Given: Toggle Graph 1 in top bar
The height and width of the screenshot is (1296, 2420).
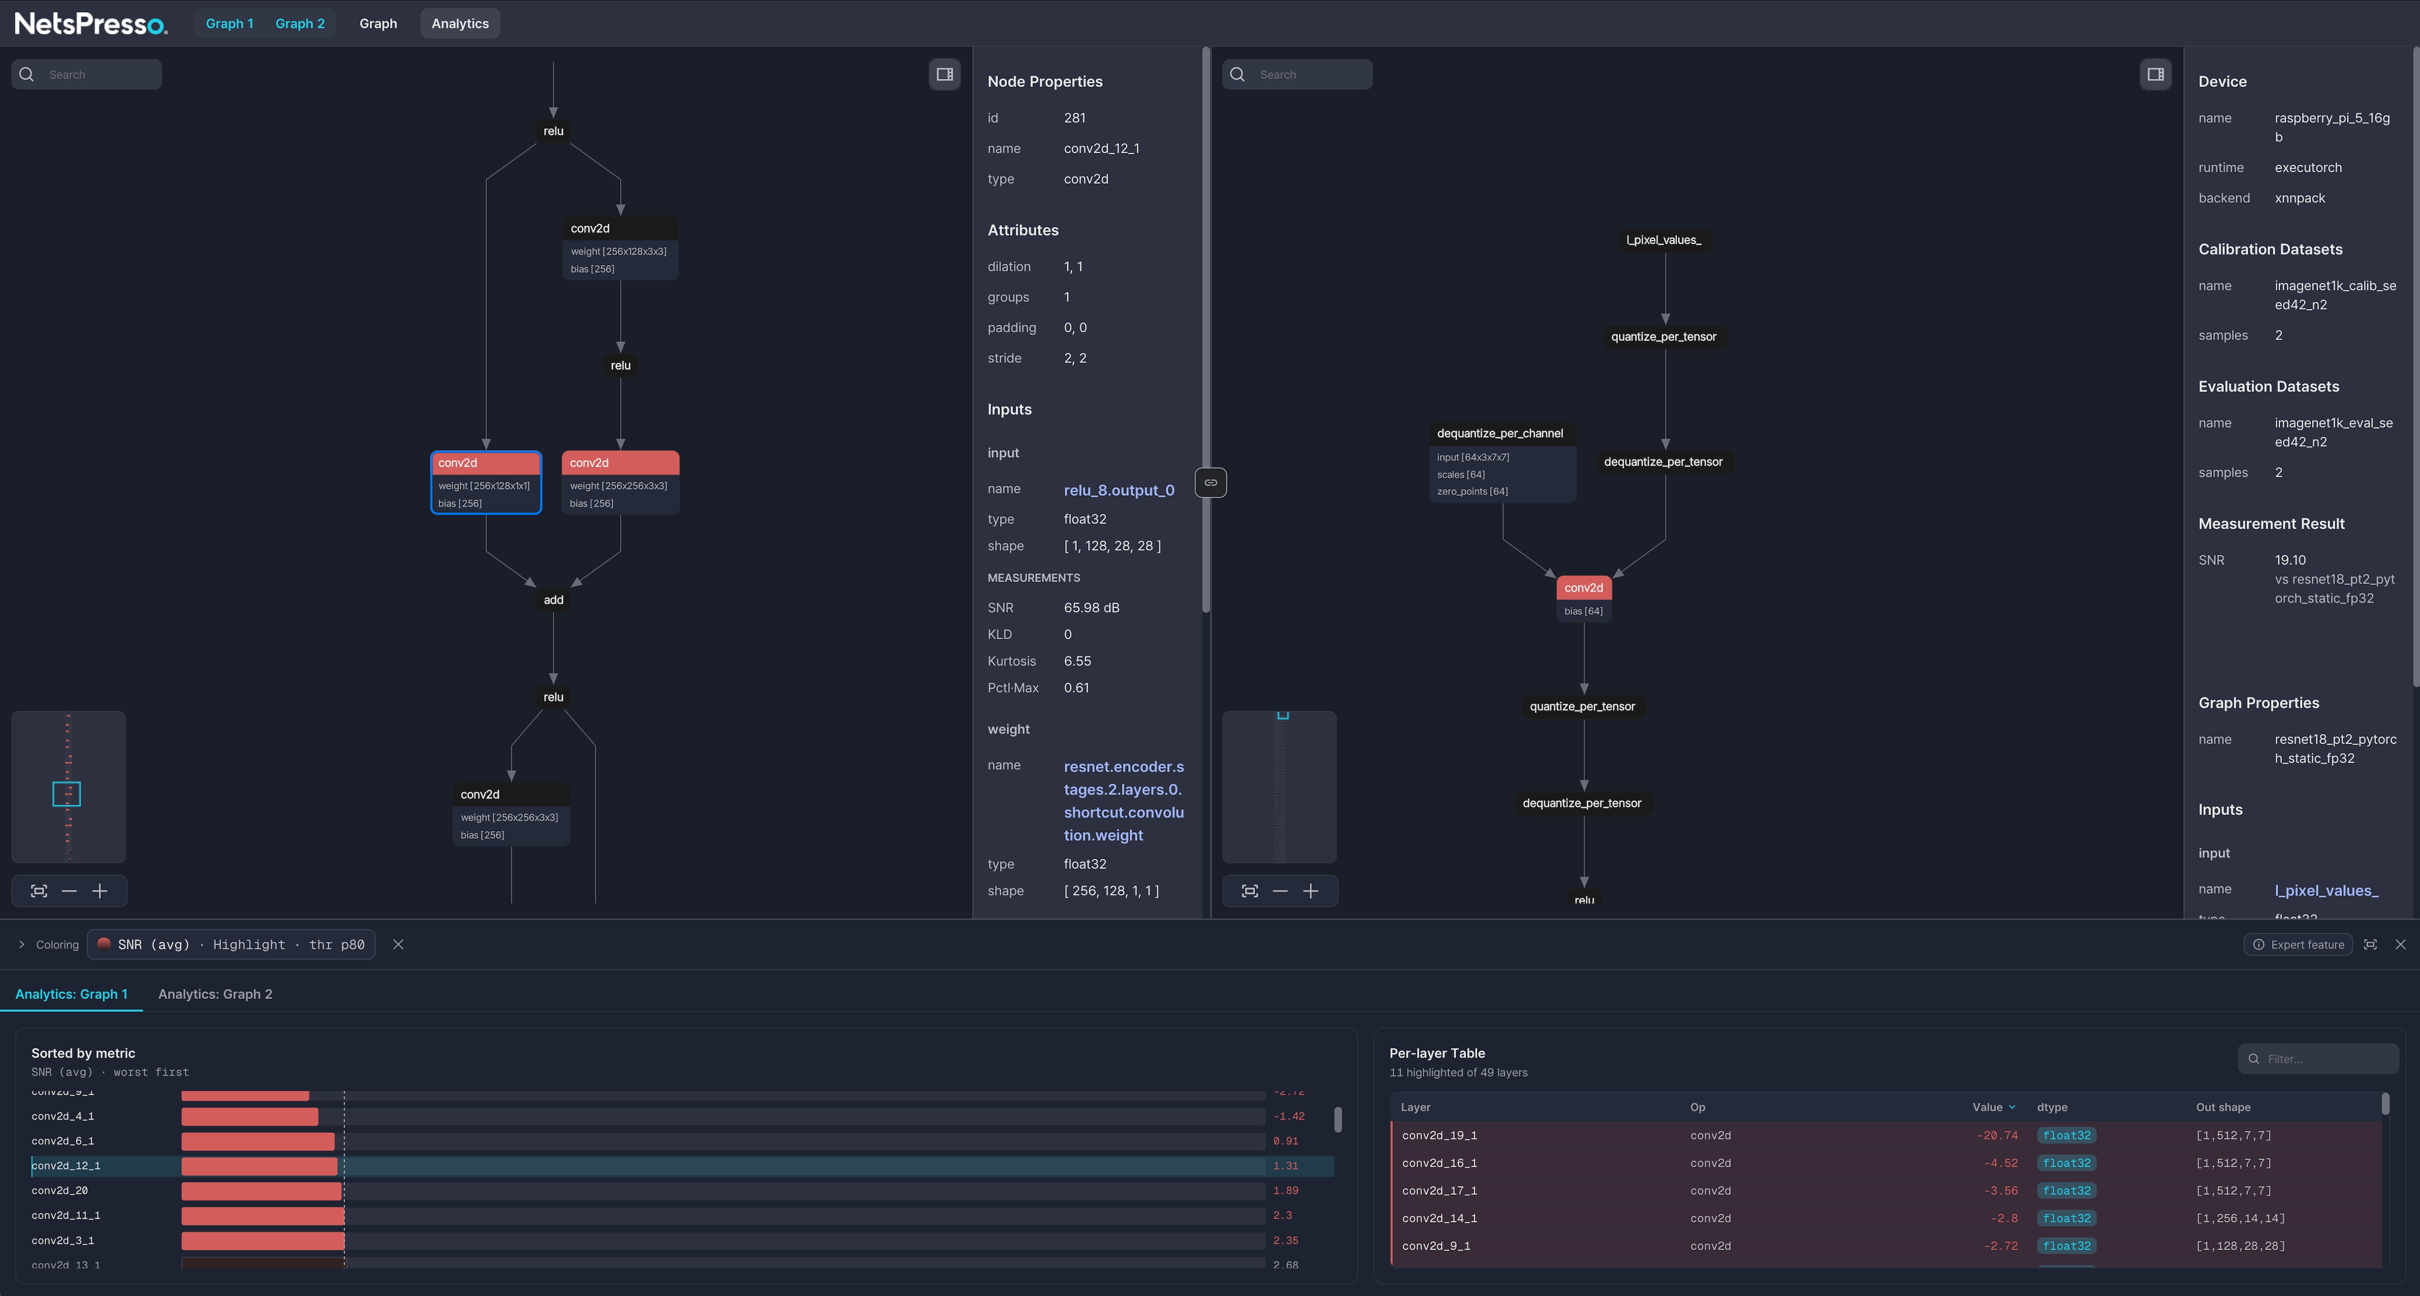Looking at the screenshot, I should [x=229, y=24].
